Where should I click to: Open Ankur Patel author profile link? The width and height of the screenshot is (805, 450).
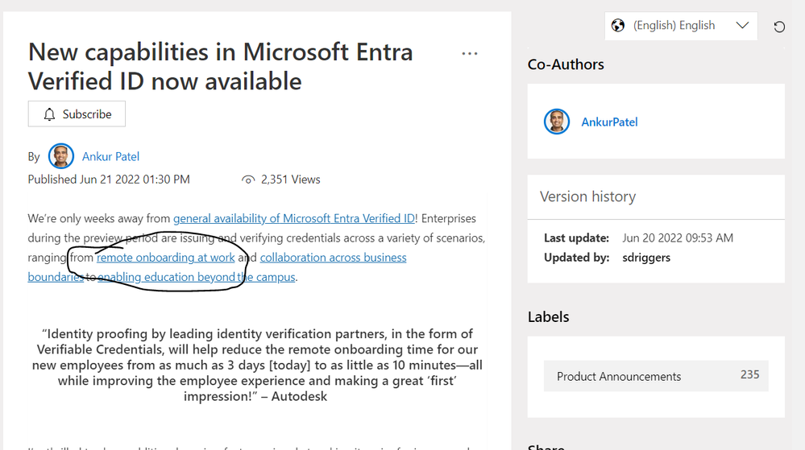[111, 156]
